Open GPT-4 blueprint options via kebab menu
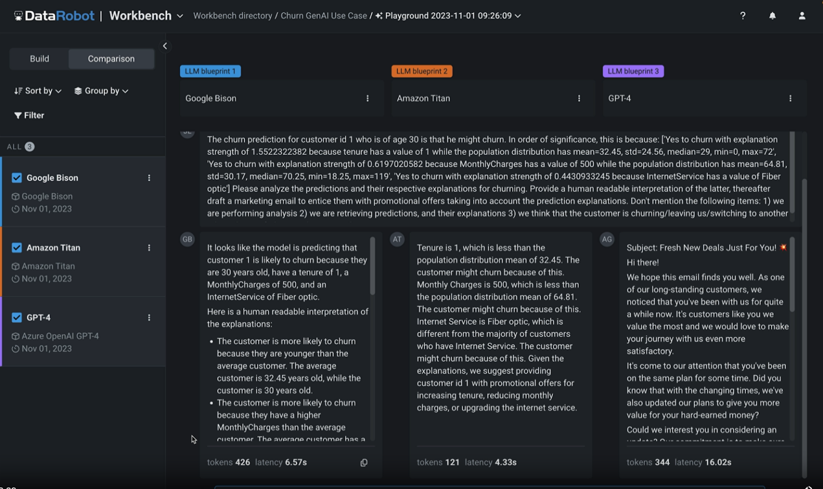The height and width of the screenshot is (489, 823). coord(790,98)
